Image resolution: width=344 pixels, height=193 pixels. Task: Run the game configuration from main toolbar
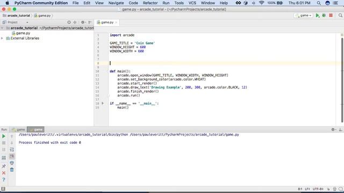(318, 16)
